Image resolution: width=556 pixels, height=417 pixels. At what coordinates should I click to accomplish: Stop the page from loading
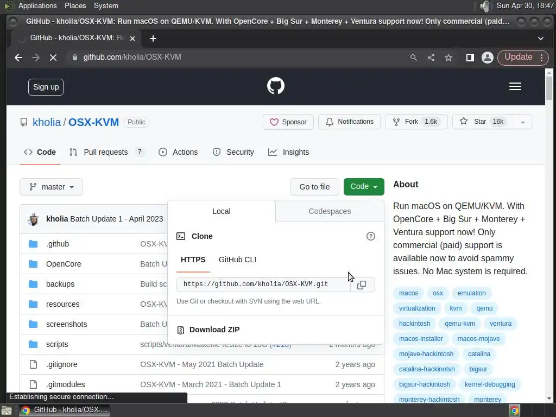[x=53, y=58]
